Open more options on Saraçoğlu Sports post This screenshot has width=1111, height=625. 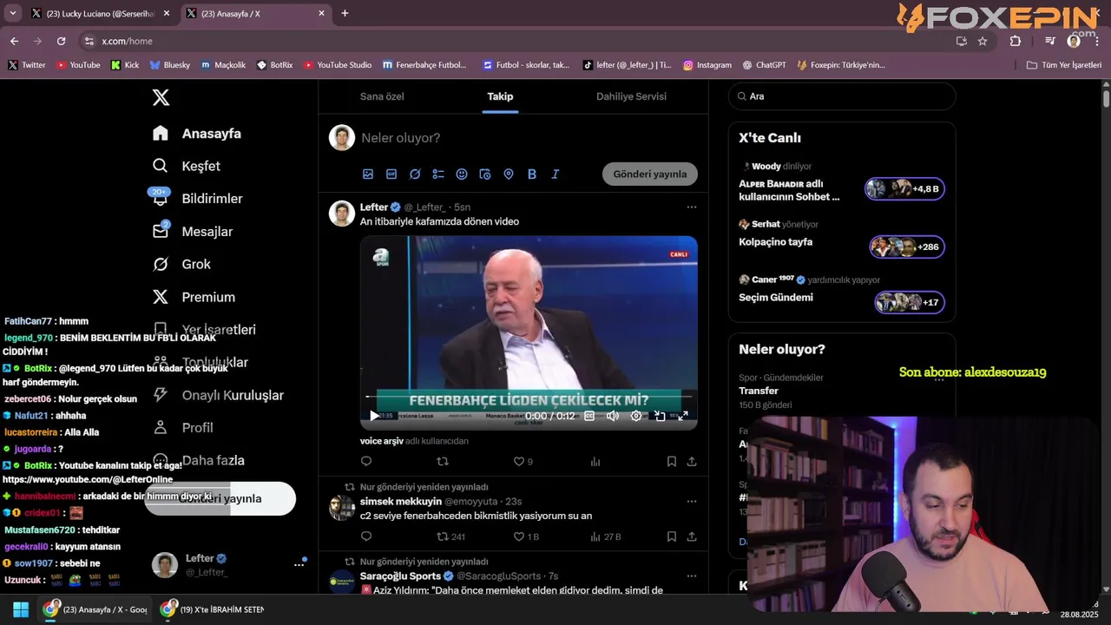click(692, 576)
